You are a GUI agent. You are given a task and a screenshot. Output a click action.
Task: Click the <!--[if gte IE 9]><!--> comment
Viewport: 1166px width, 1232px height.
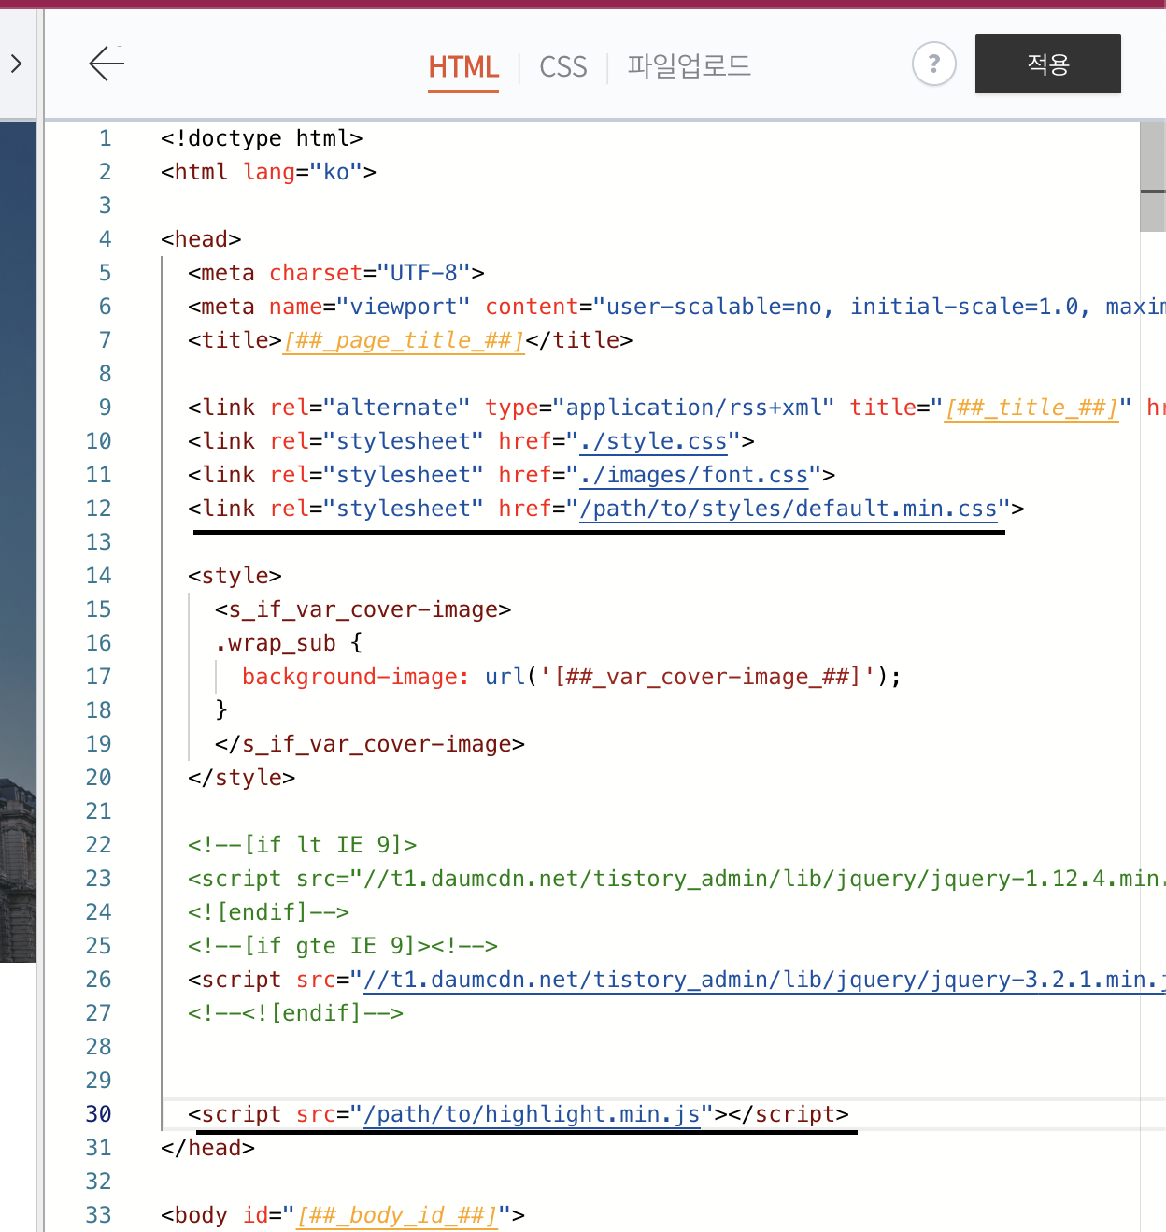343,946
